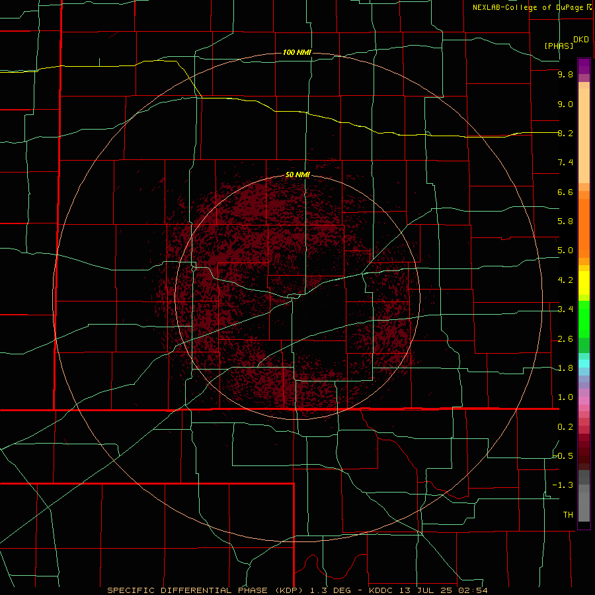Click the 9.0 value on the color scale

(x=565, y=104)
